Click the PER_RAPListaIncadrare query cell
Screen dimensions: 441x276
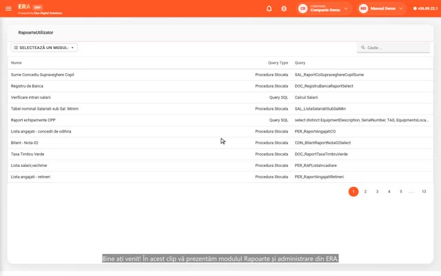click(x=316, y=166)
